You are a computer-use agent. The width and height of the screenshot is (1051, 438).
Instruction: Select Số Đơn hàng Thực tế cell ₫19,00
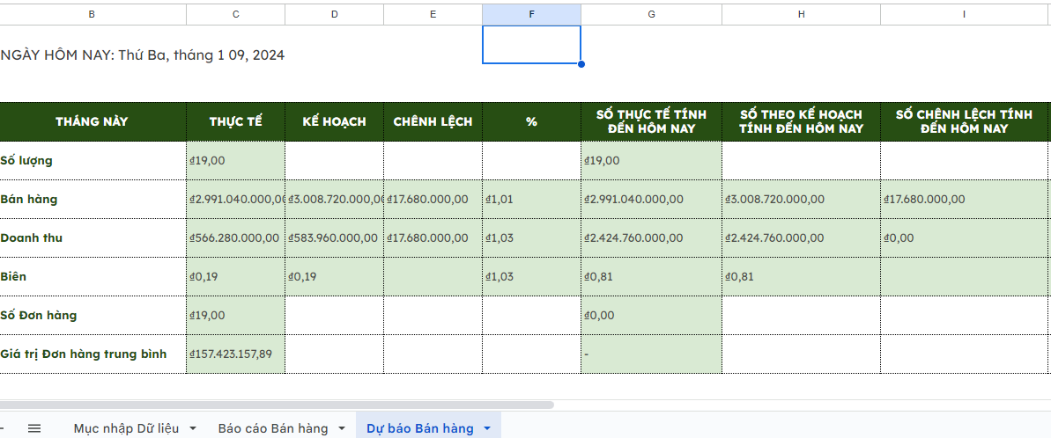(235, 315)
